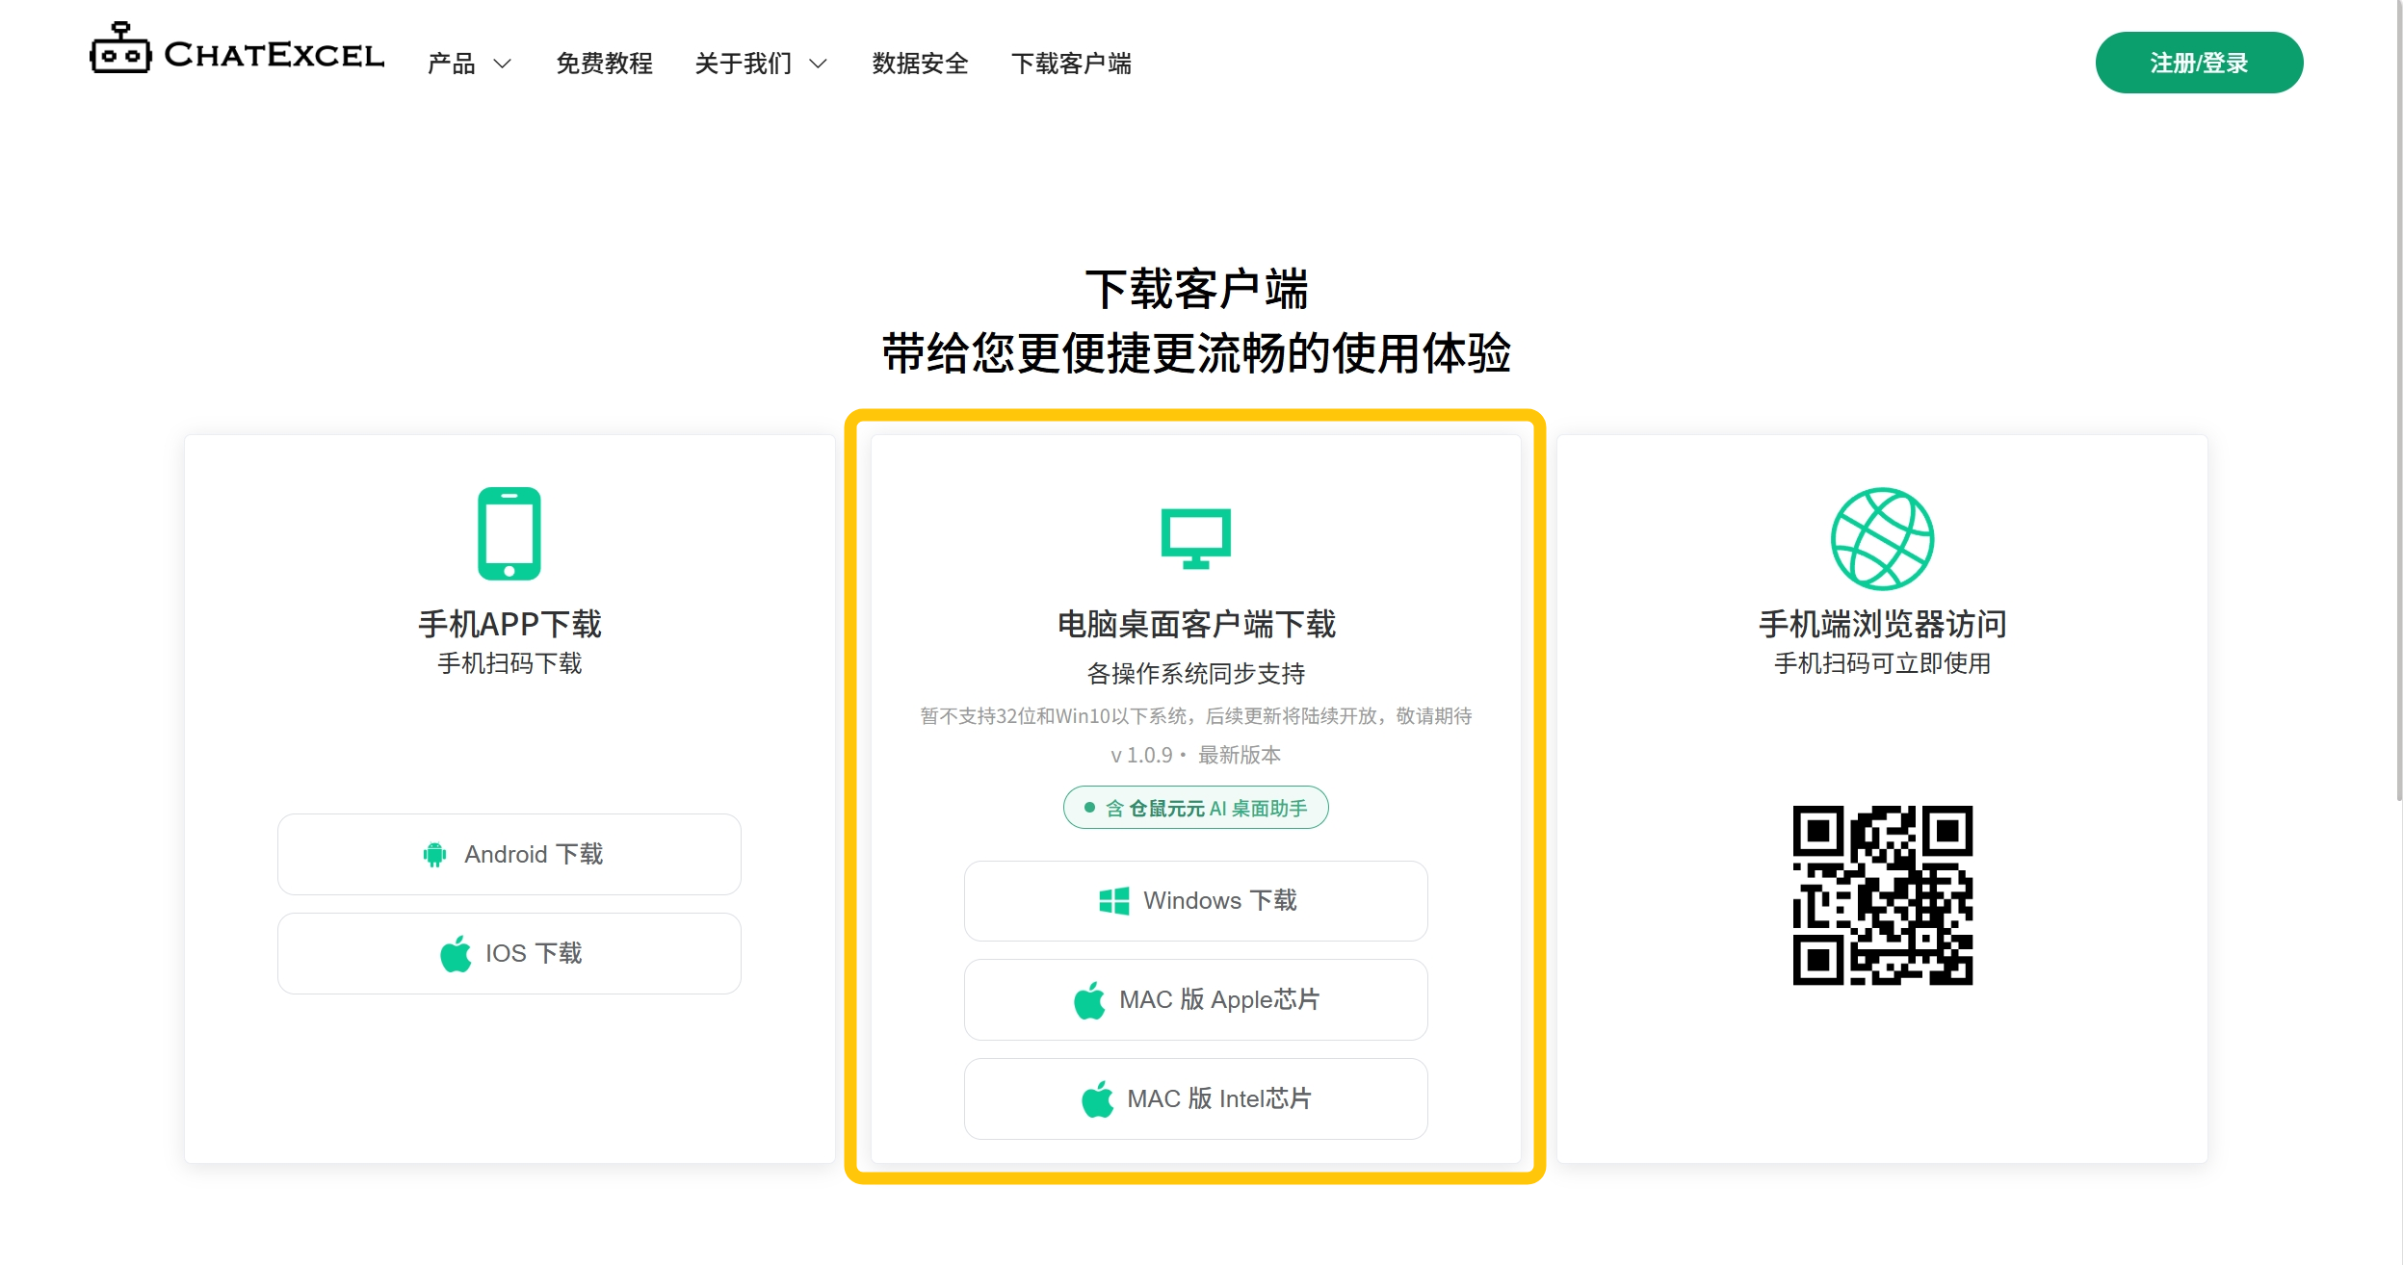2403x1265 pixels.
Task: Download the Windows client
Action: pyautogui.click(x=1196, y=901)
